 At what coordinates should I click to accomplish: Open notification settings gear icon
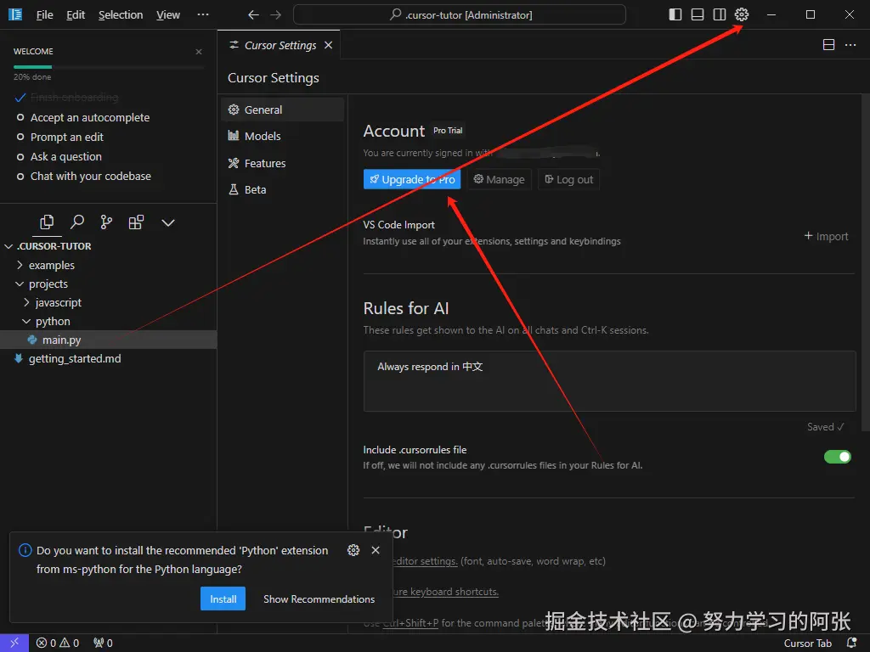pos(353,550)
